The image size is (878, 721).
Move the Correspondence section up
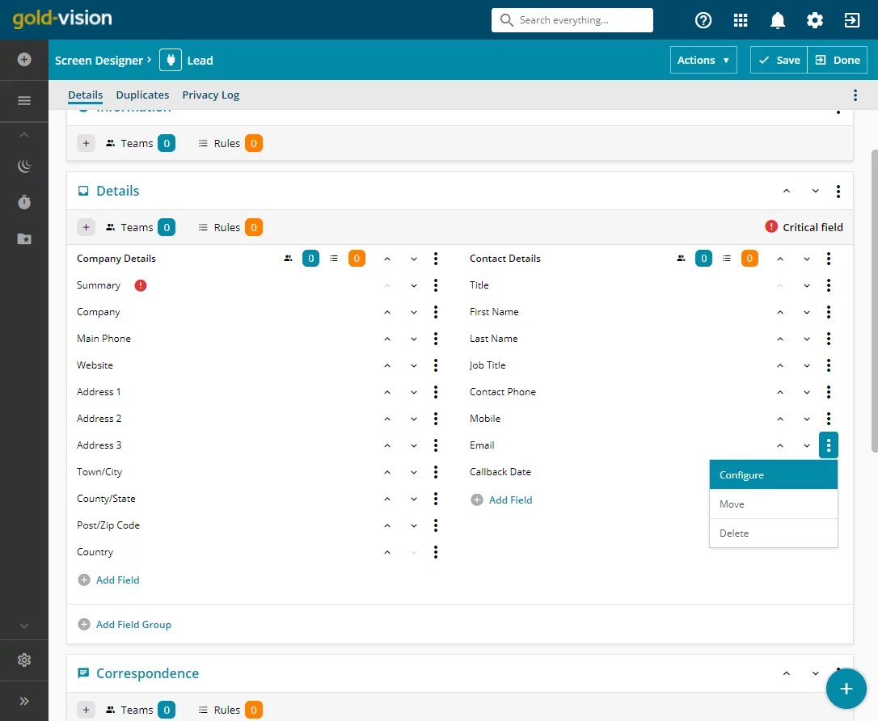[787, 673]
